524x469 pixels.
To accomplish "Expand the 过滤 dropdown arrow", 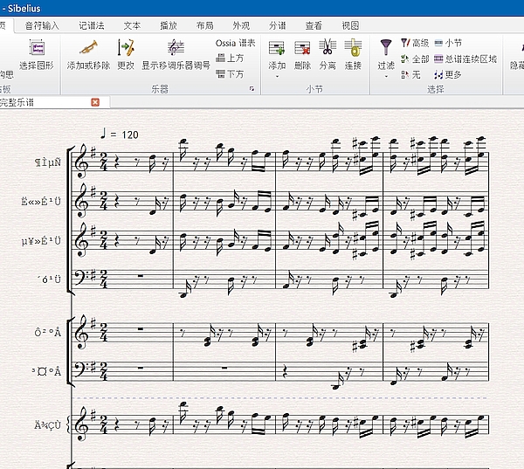I will pyautogui.click(x=386, y=77).
